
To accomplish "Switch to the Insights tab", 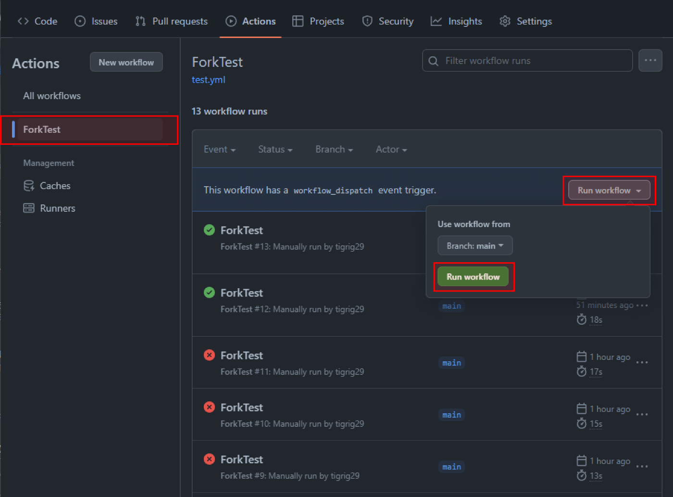I will click(456, 21).
